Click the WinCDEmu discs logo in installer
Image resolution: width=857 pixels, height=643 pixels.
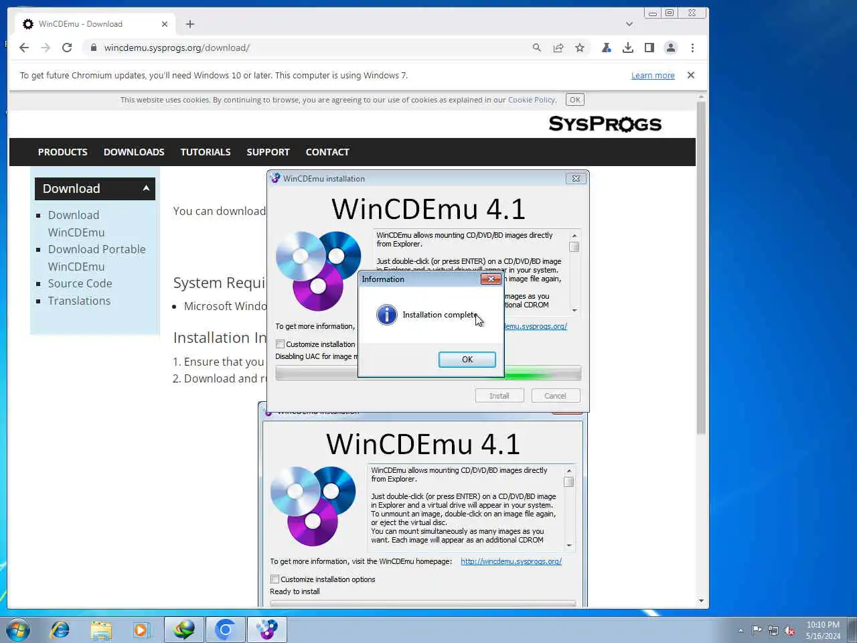click(x=318, y=271)
